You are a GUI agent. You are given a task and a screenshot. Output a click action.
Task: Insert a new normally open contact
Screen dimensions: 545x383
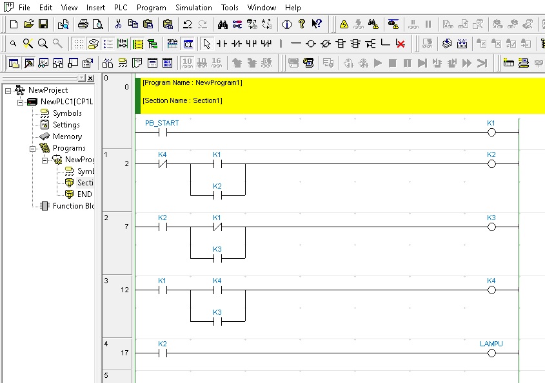222,44
